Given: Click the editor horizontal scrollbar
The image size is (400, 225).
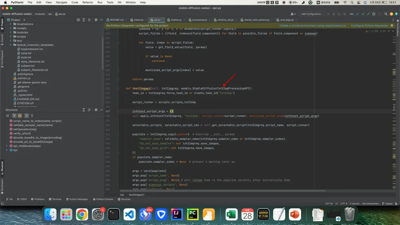Looking at the screenshot, I should [x=223, y=191].
